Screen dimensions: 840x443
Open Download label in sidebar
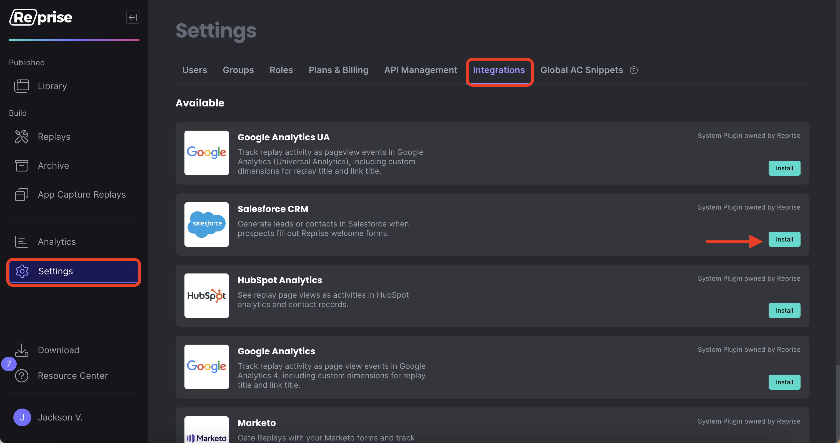pos(59,350)
